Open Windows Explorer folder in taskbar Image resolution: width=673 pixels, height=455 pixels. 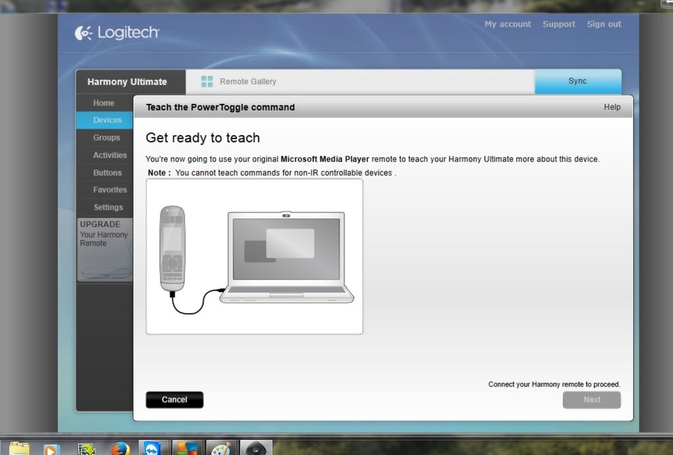[x=19, y=448]
